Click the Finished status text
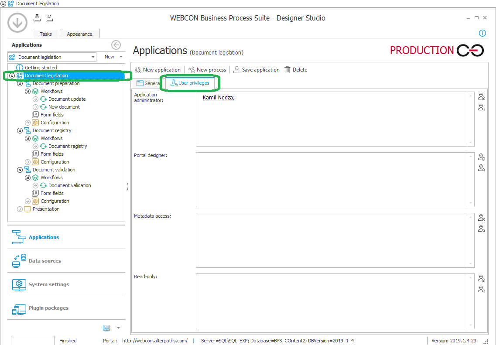This screenshot has height=345, width=496. click(68, 341)
